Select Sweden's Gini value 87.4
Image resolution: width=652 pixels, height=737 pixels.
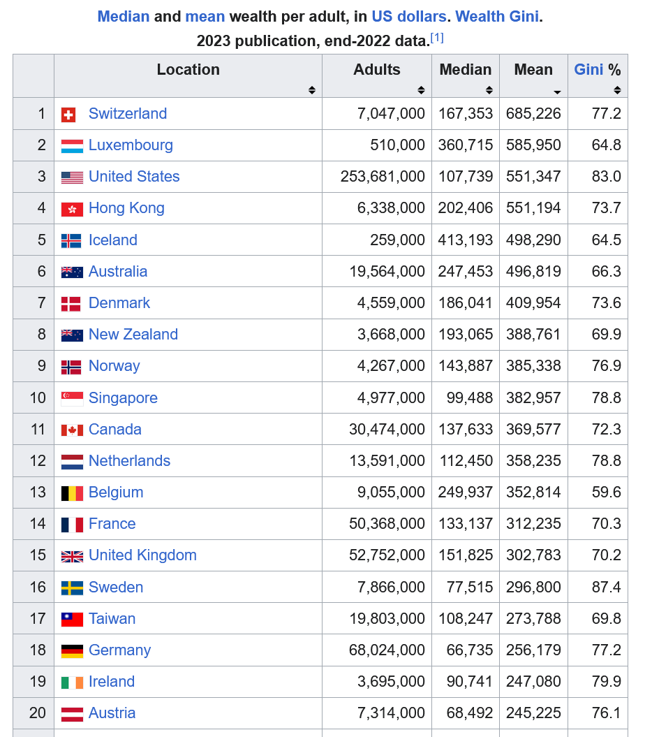click(x=606, y=587)
